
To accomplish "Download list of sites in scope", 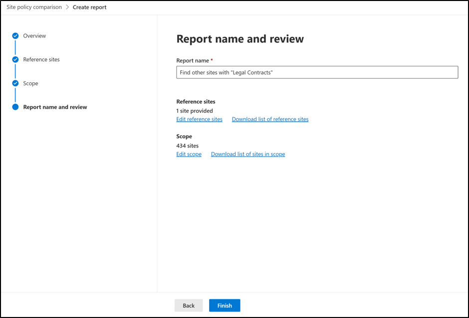I will (x=248, y=154).
